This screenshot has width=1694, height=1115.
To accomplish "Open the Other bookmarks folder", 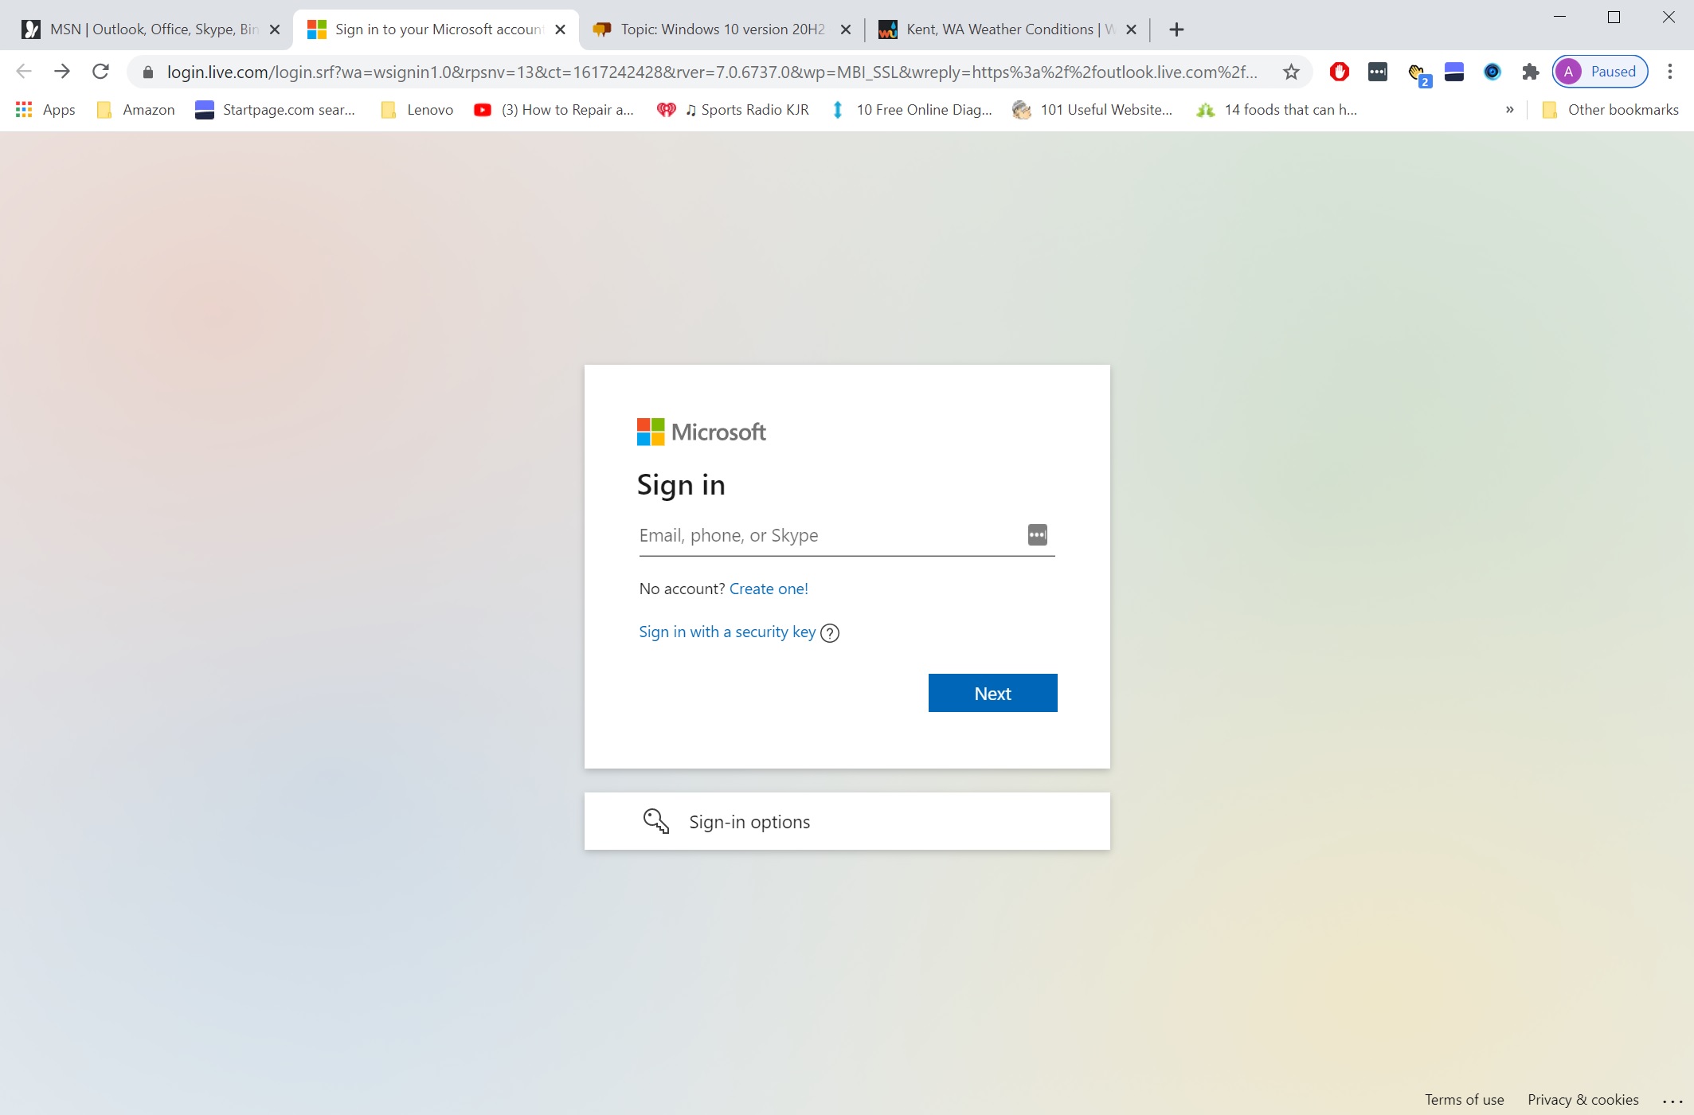I will tap(1610, 110).
